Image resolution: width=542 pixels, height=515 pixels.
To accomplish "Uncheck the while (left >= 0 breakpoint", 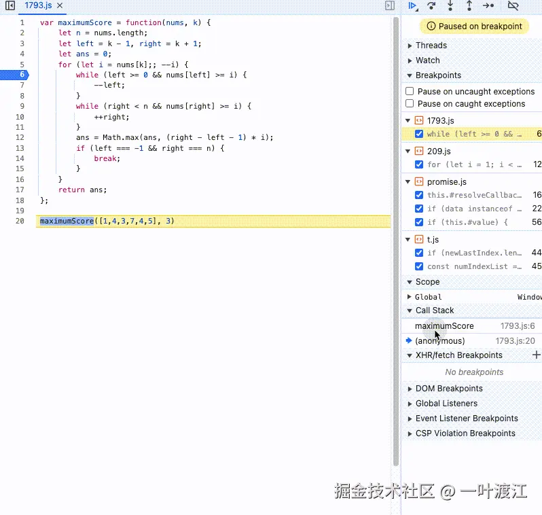I will coord(419,134).
